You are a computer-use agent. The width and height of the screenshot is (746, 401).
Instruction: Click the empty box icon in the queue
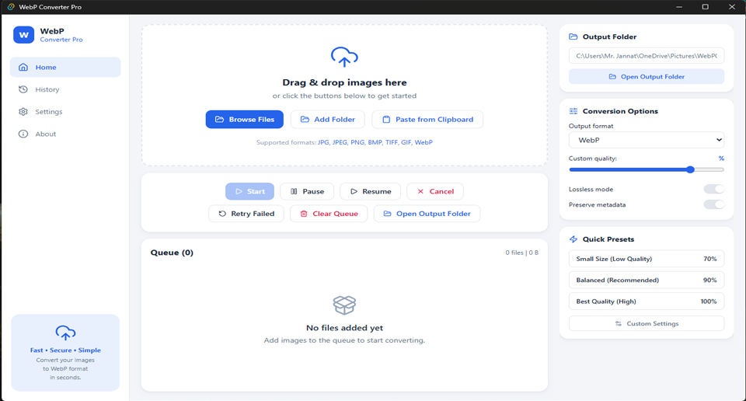tap(344, 305)
